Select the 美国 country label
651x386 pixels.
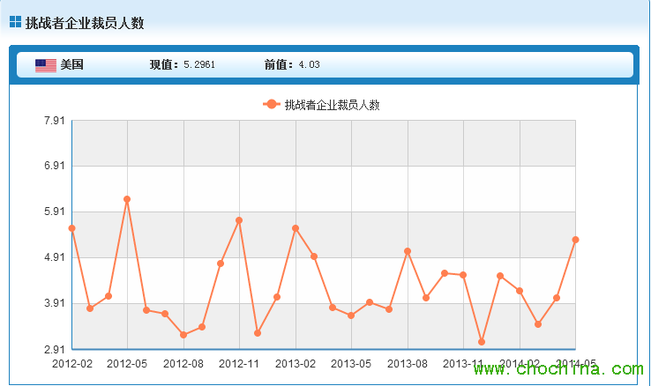click(x=71, y=65)
